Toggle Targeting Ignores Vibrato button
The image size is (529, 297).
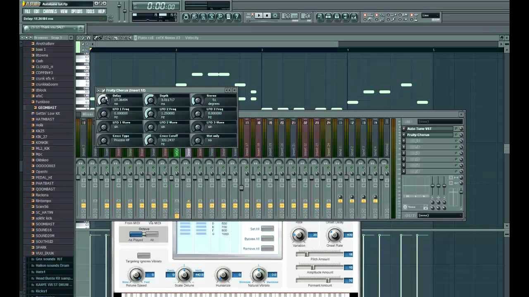pos(143,256)
